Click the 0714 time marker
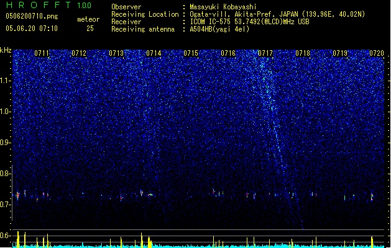Screen dimensions: 391x248 (x=154, y=53)
